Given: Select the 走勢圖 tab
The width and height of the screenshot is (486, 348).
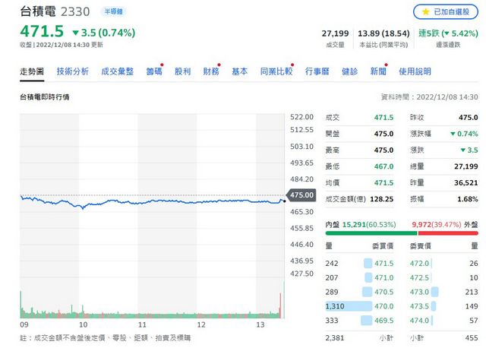Looking at the screenshot, I should tap(32, 71).
